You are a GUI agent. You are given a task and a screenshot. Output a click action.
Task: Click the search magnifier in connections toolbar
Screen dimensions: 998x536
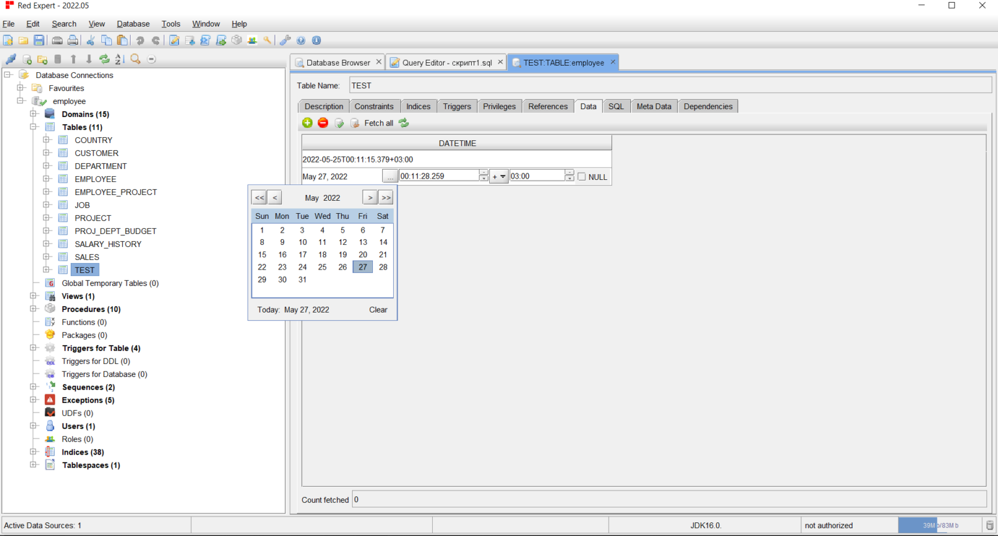coord(135,59)
